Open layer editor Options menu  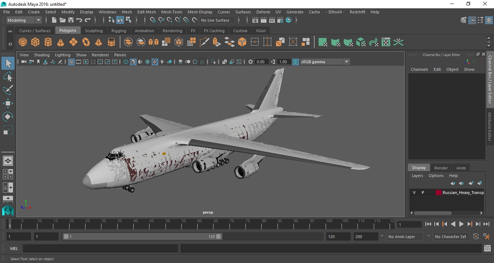[x=436, y=176]
